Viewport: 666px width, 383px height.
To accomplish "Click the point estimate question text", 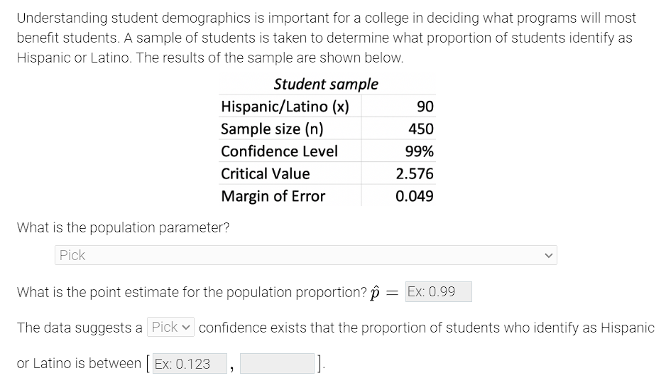I will tap(190, 292).
